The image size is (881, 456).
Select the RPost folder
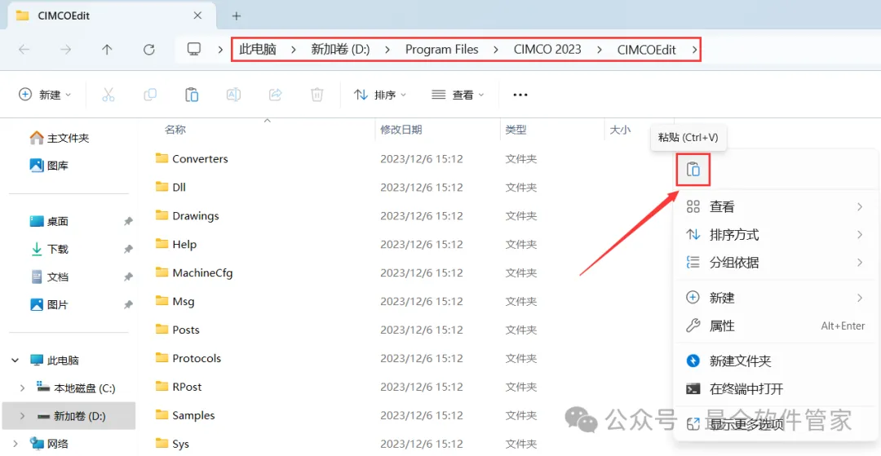(x=179, y=387)
